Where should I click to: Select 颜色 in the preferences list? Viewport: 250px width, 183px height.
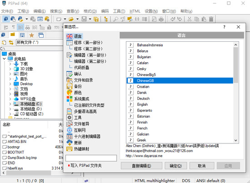pyautogui.click(x=78, y=93)
